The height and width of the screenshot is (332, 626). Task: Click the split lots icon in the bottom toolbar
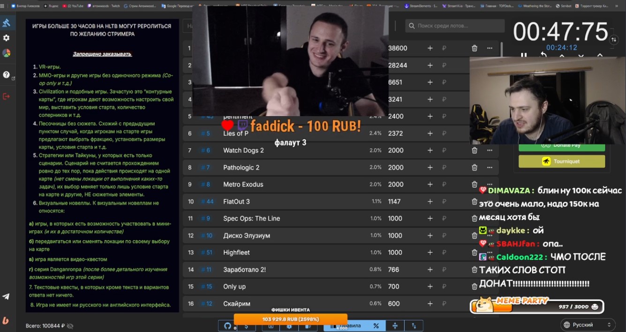click(395, 325)
